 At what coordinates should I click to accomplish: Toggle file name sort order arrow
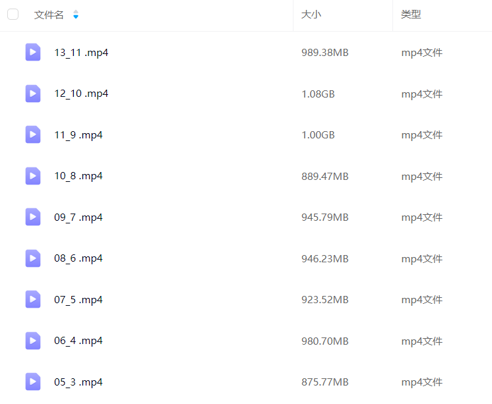tap(75, 14)
